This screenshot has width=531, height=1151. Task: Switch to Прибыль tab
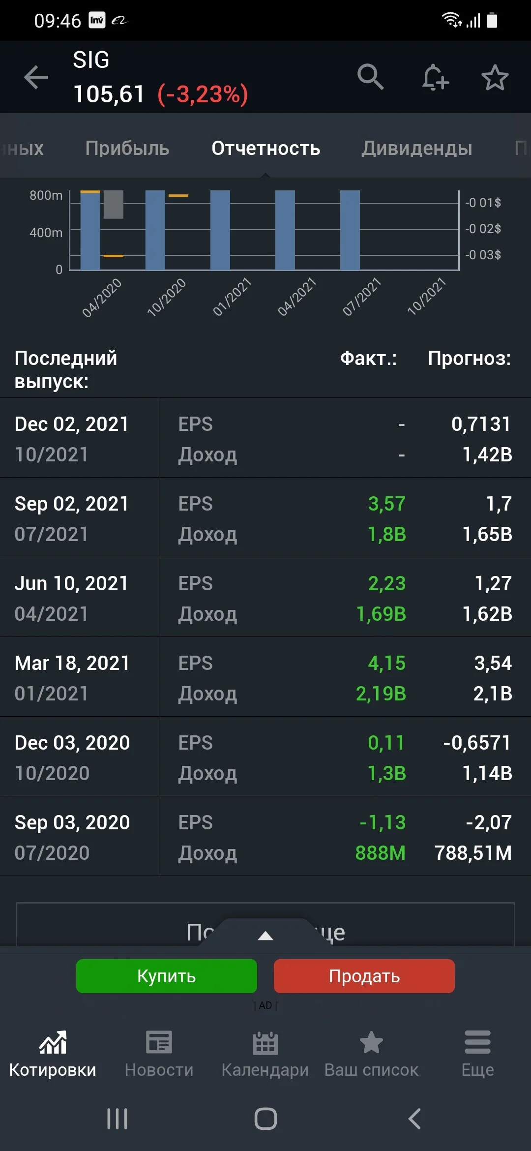(x=127, y=148)
